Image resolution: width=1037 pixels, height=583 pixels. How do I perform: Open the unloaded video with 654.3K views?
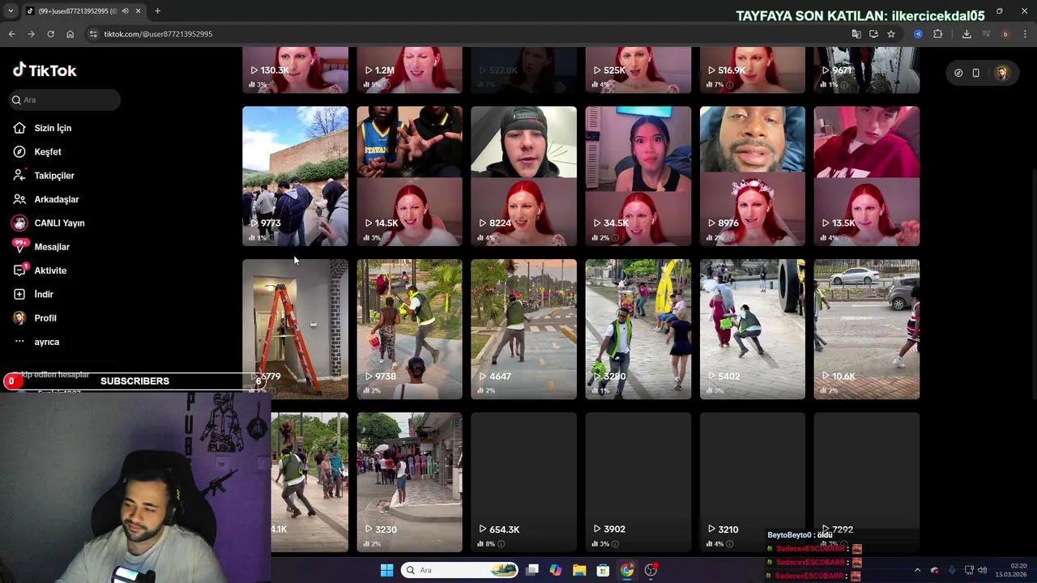coord(523,482)
